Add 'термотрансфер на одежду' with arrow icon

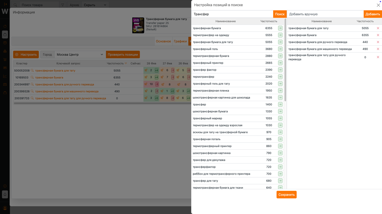click(280, 35)
